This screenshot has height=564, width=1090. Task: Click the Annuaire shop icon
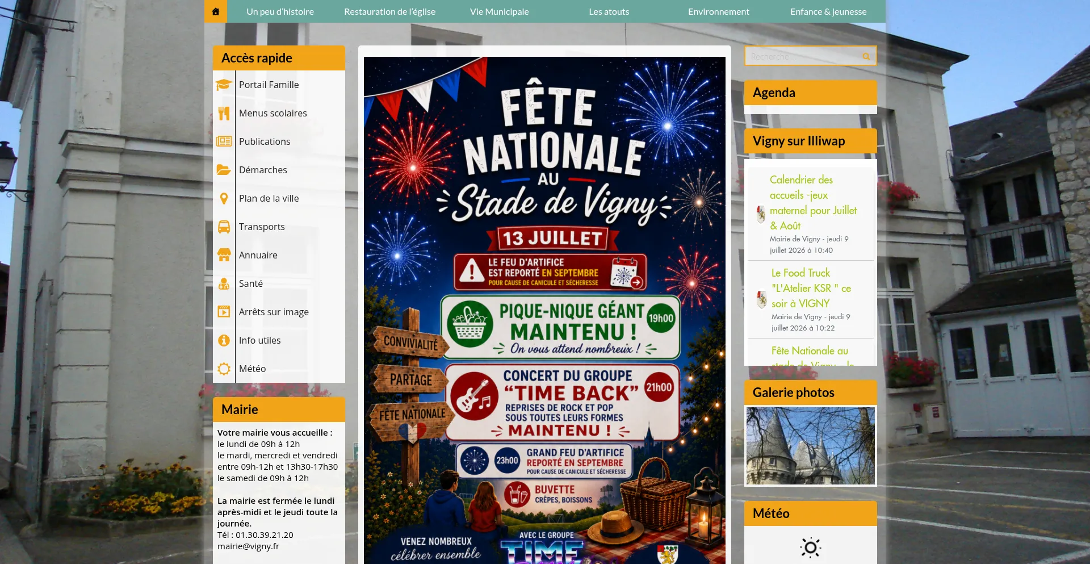tap(224, 255)
